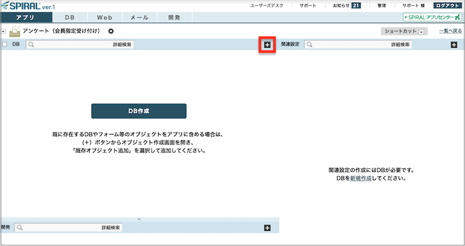Click the お知らせ link
This screenshot has height=246, width=465.
pyautogui.click(x=341, y=5)
